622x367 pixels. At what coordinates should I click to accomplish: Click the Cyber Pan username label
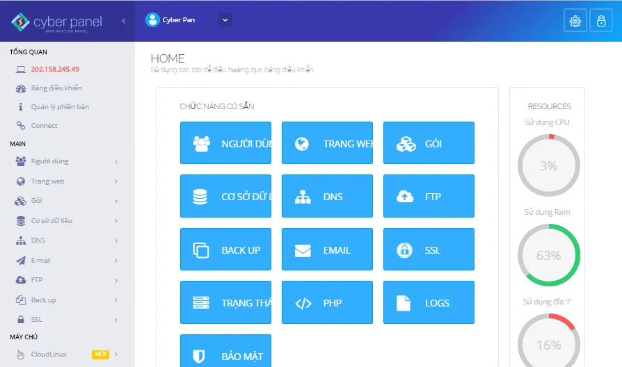point(179,20)
